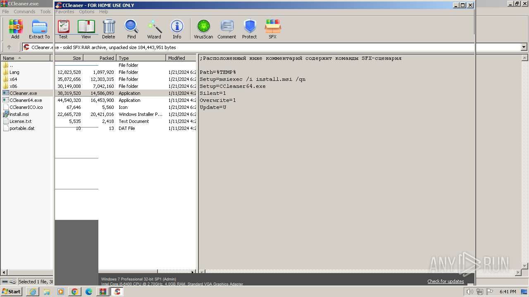Click the View file toolbar icon
The height and width of the screenshot is (297, 529).
point(86,29)
